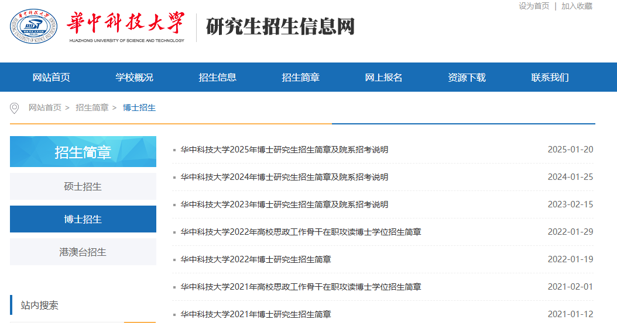Click 招生简章 in breadcrumb trail
This screenshot has width=617, height=323.
[92, 108]
